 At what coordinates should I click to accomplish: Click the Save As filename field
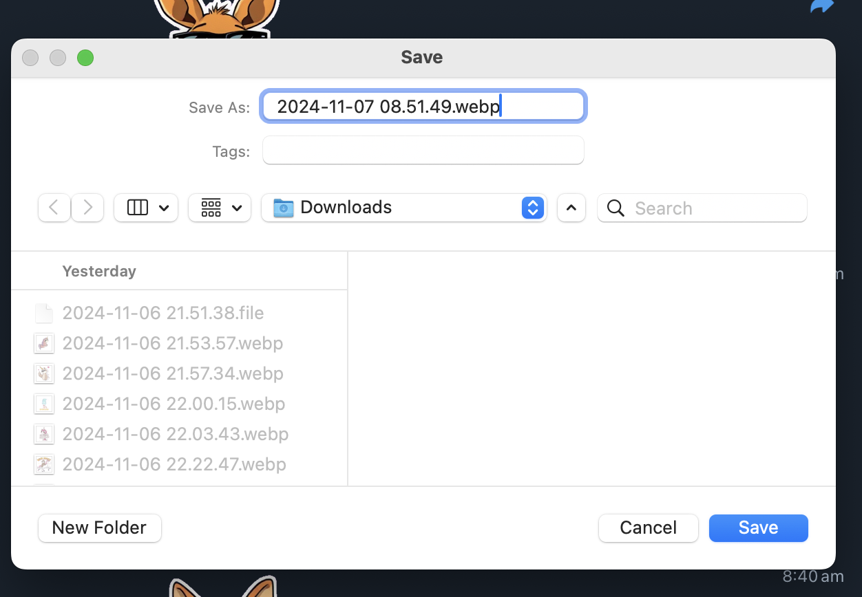pos(423,107)
